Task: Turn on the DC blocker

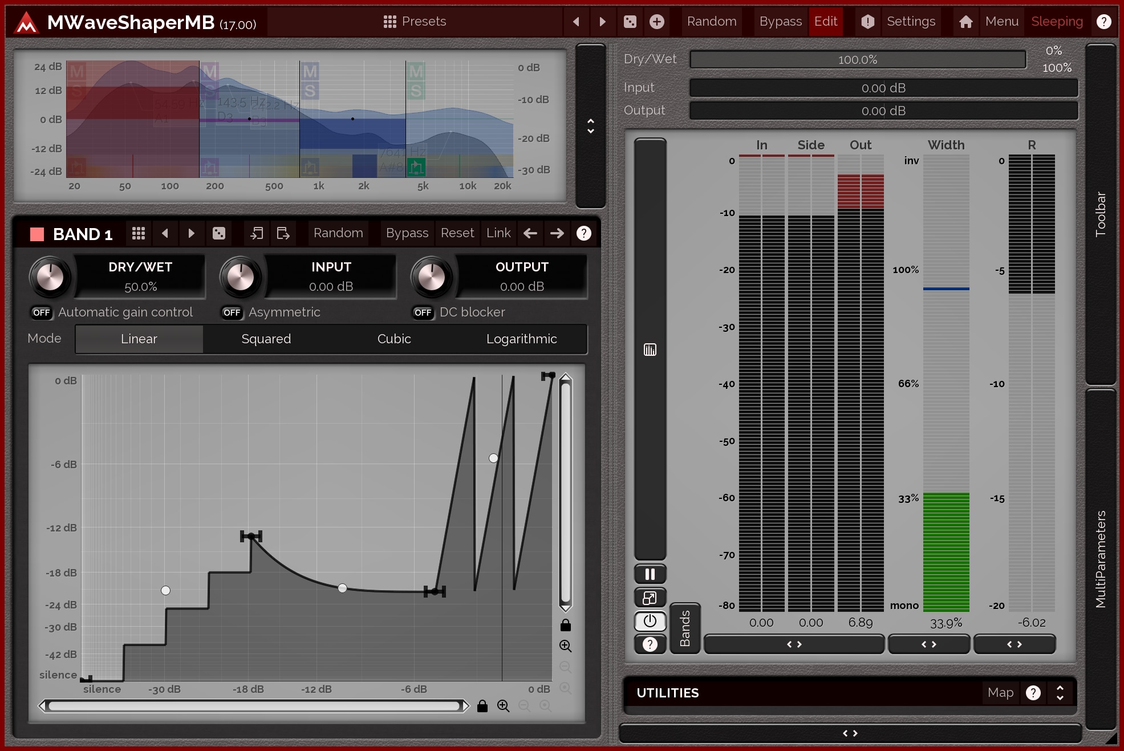Action: point(423,312)
